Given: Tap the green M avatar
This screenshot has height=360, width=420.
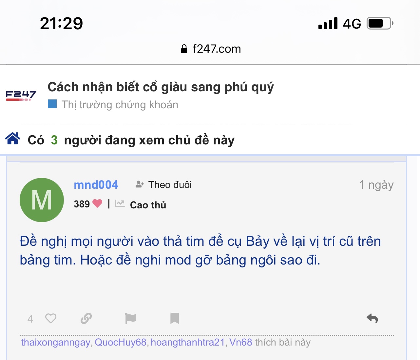Looking at the screenshot, I should (42, 200).
